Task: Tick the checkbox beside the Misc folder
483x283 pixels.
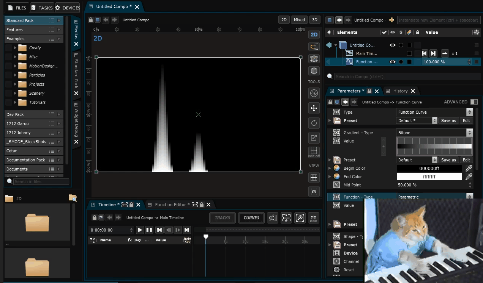Action: (9, 57)
